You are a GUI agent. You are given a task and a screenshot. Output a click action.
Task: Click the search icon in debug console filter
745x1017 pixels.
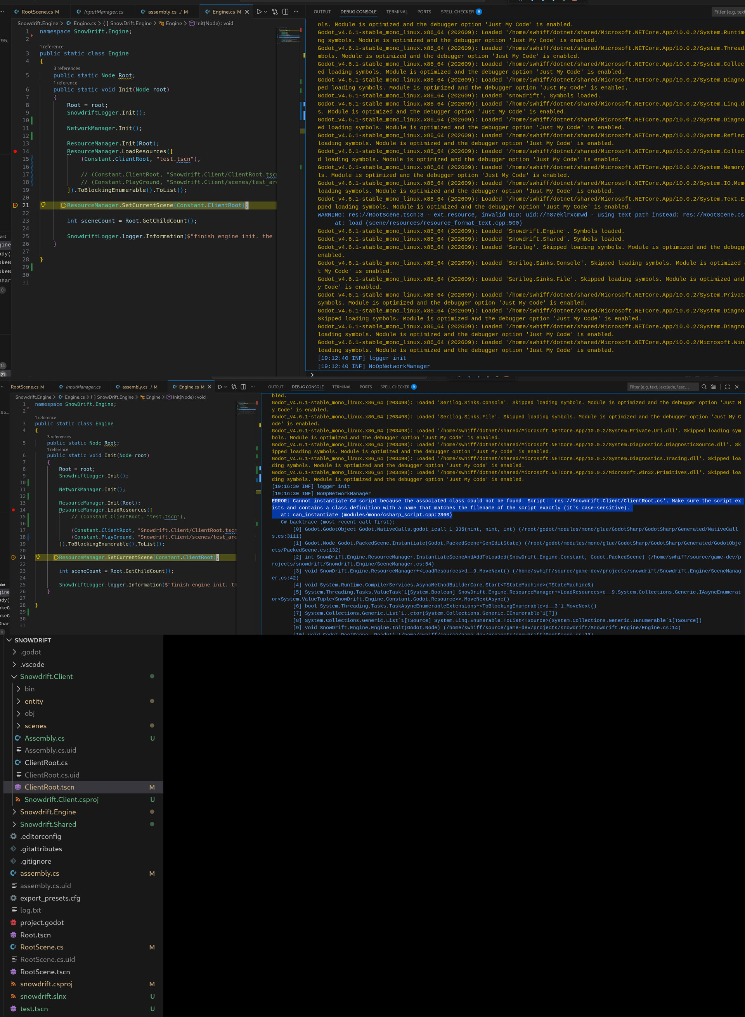click(703, 387)
